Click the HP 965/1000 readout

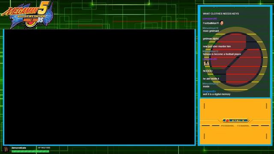(44, 148)
